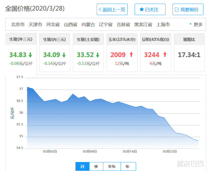Click the 34.09 price value
Image resolution: width=207 pixels, height=171 pixels.
click(52, 55)
